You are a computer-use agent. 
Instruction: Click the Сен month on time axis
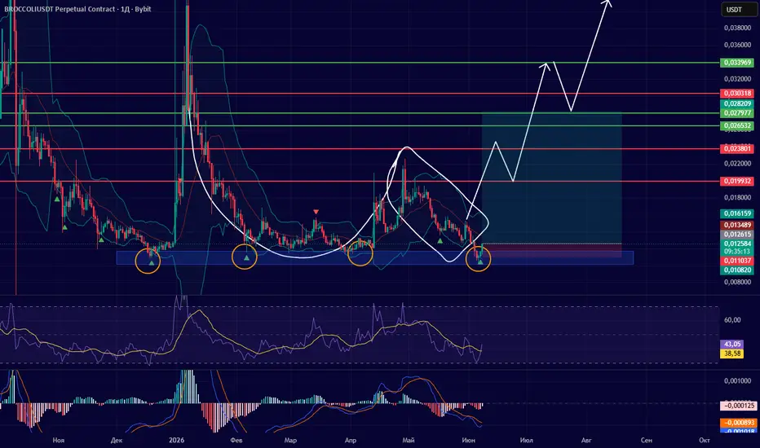646,440
